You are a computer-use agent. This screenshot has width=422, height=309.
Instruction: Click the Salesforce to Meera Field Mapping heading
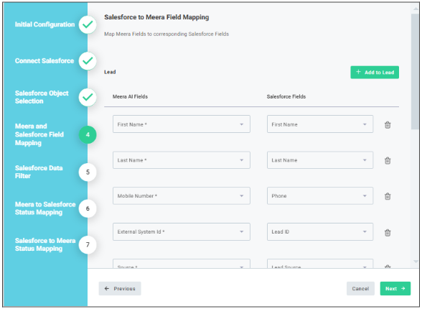156,17
